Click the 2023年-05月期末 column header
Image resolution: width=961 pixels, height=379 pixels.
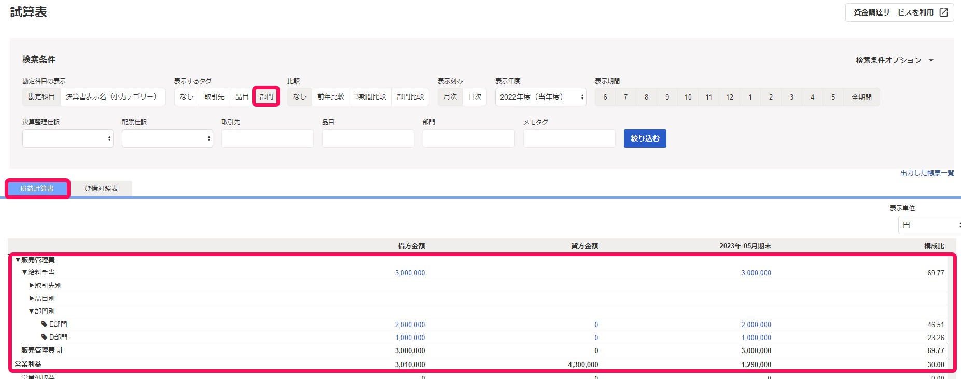(745, 246)
